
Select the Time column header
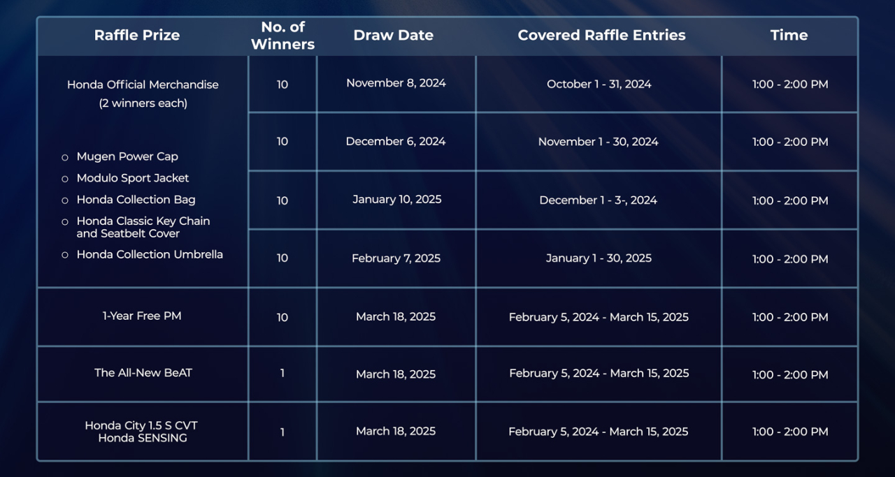coord(789,36)
